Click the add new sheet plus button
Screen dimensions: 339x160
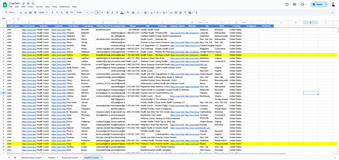pos(9,158)
